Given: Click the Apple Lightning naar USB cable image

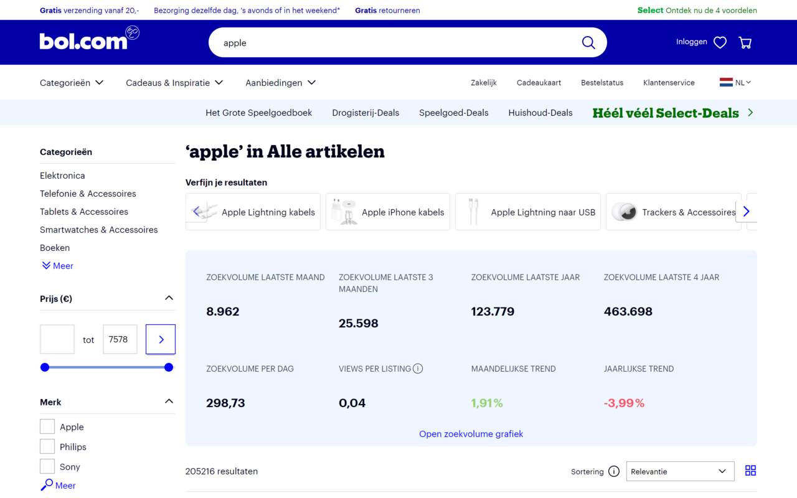Looking at the screenshot, I should coord(473,212).
